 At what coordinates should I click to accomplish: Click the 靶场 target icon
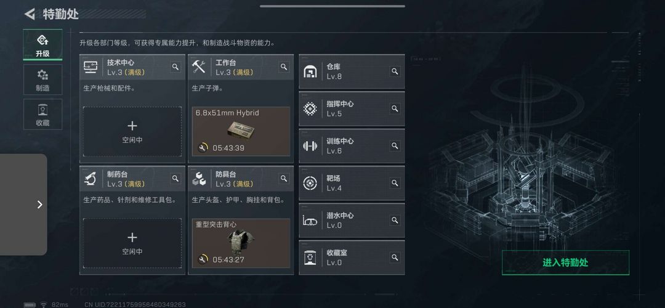point(310,183)
